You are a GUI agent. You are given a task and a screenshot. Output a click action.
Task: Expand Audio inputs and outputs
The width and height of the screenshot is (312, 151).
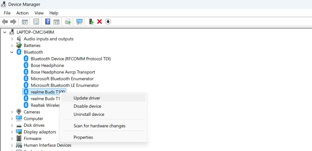(x=12, y=39)
